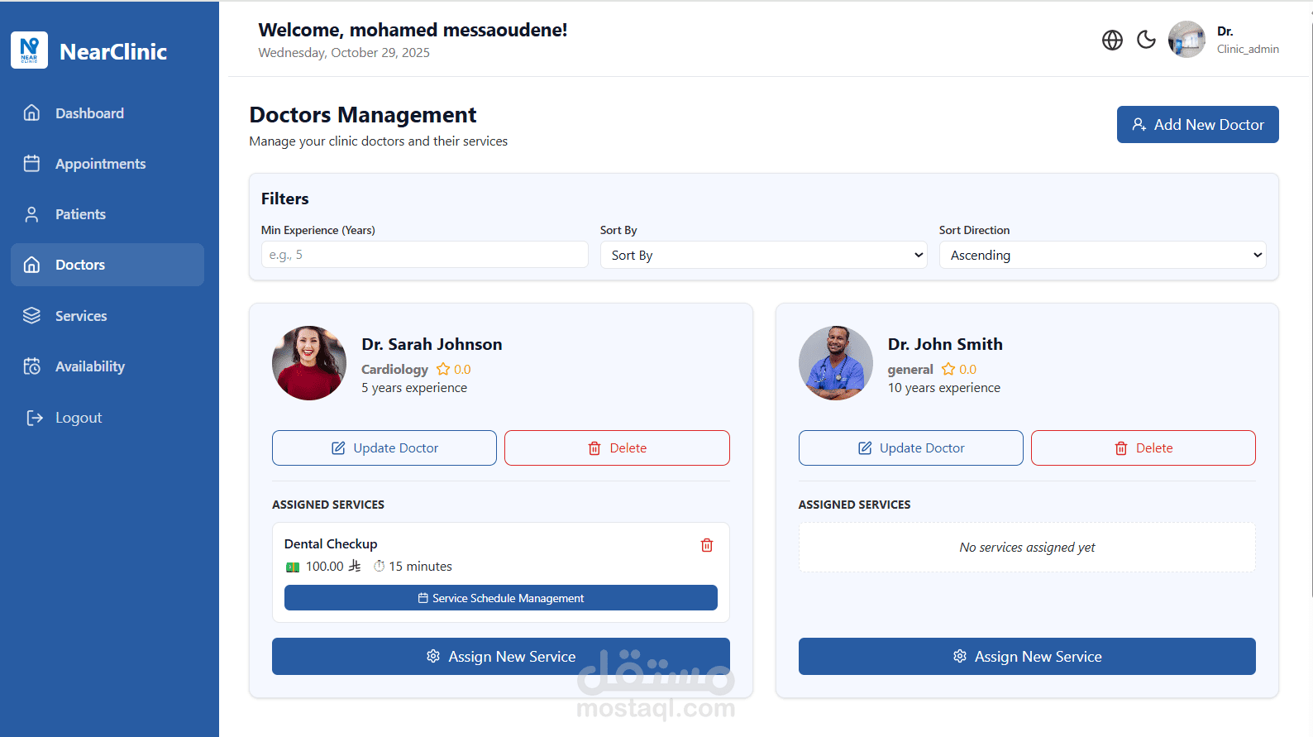Click Update Doctor for Dr. Sarah Johnson
Image resolution: width=1313 pixels, height=737 pixels.
coord(384,447)
